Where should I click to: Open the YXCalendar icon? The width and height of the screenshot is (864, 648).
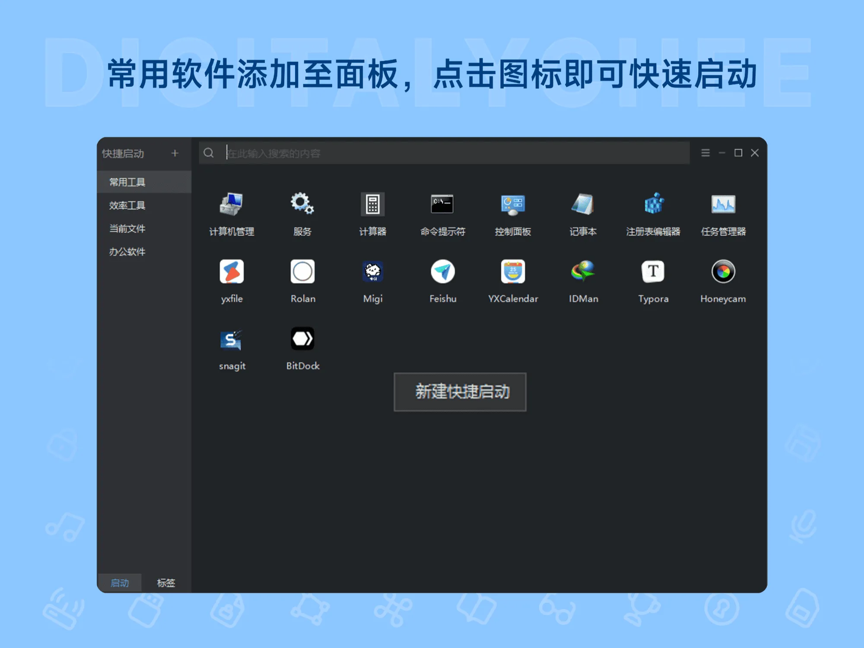(513, 272)
